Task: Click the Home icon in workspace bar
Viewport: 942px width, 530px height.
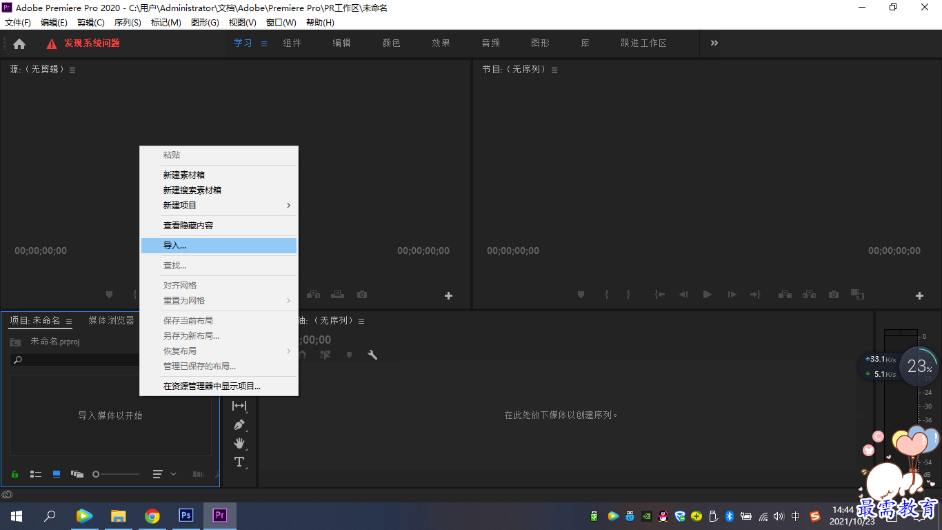Action: tap(19, 43)
